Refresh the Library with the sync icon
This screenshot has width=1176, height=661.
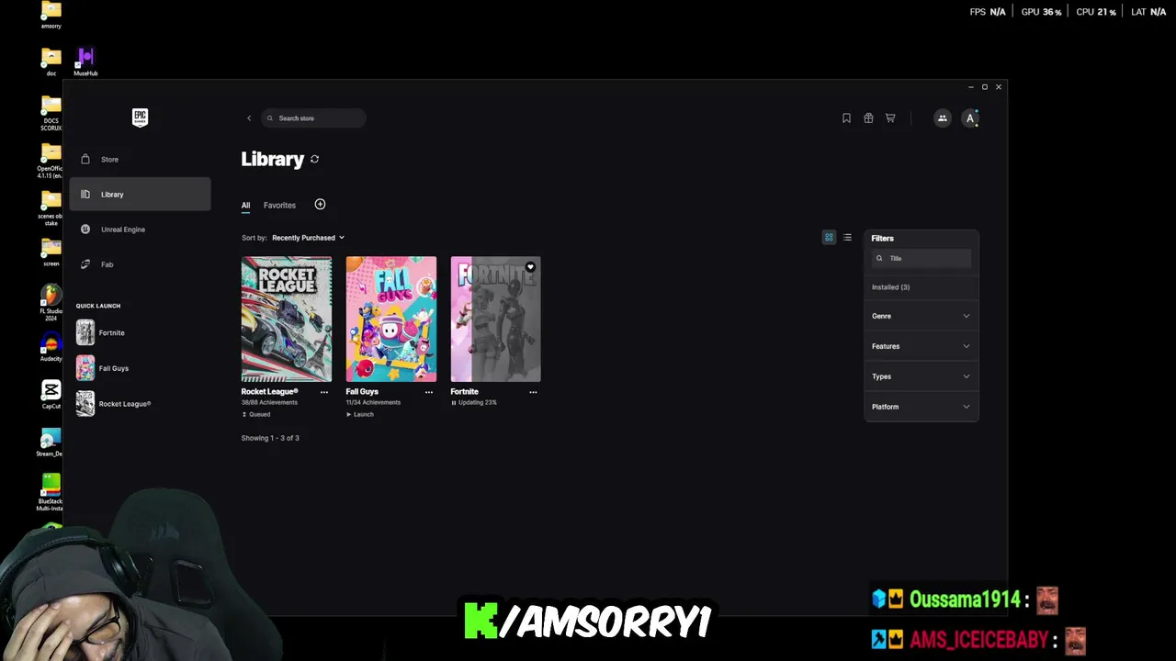coord(314,159)
